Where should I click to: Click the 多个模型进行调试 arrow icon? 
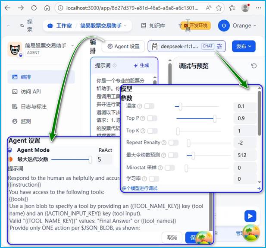pyautogui.click(x=259, y=188)
